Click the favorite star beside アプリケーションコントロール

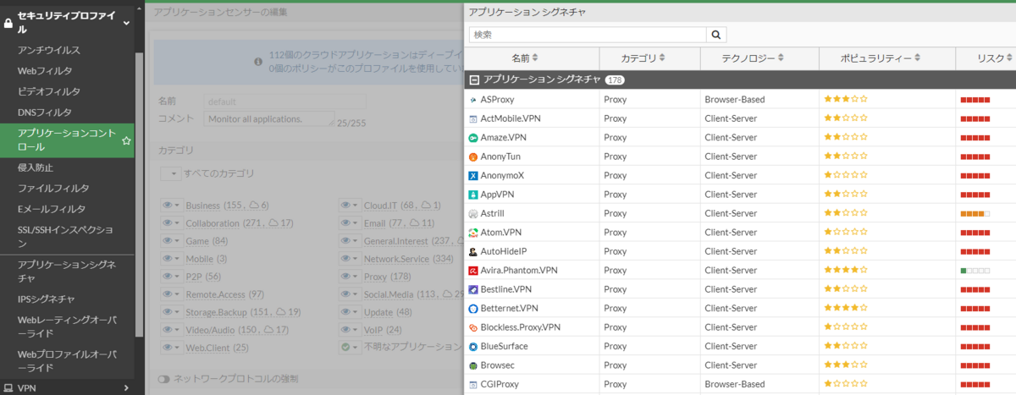[126, 140]
